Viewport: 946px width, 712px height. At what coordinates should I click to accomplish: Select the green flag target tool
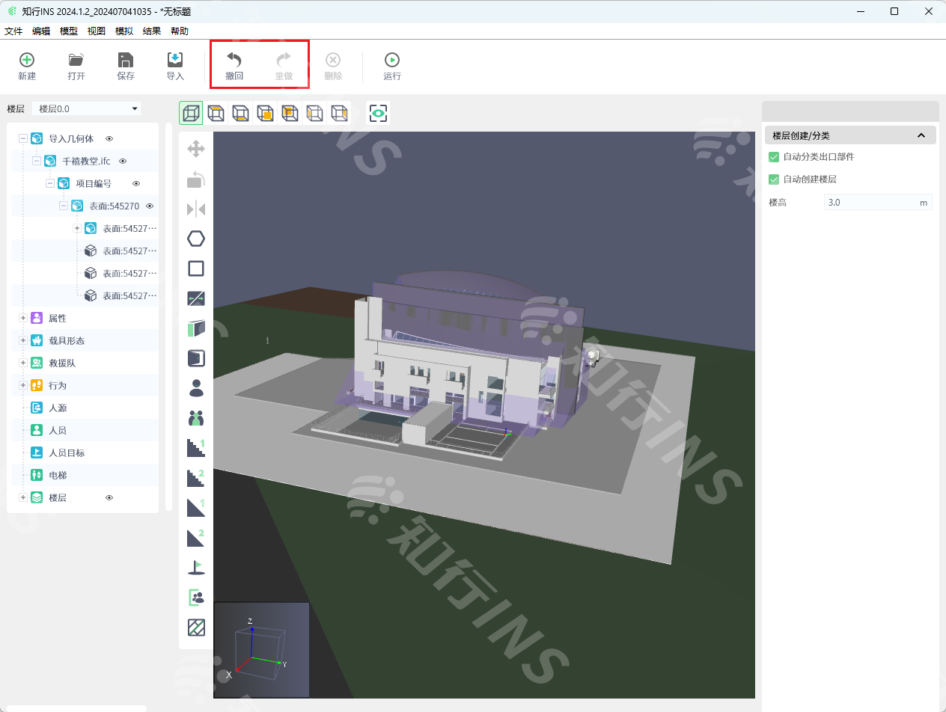196,568
